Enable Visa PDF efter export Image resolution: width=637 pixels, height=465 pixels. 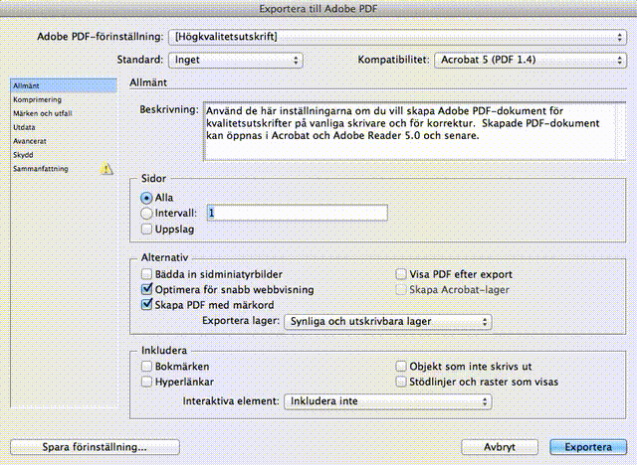[401, 274]
